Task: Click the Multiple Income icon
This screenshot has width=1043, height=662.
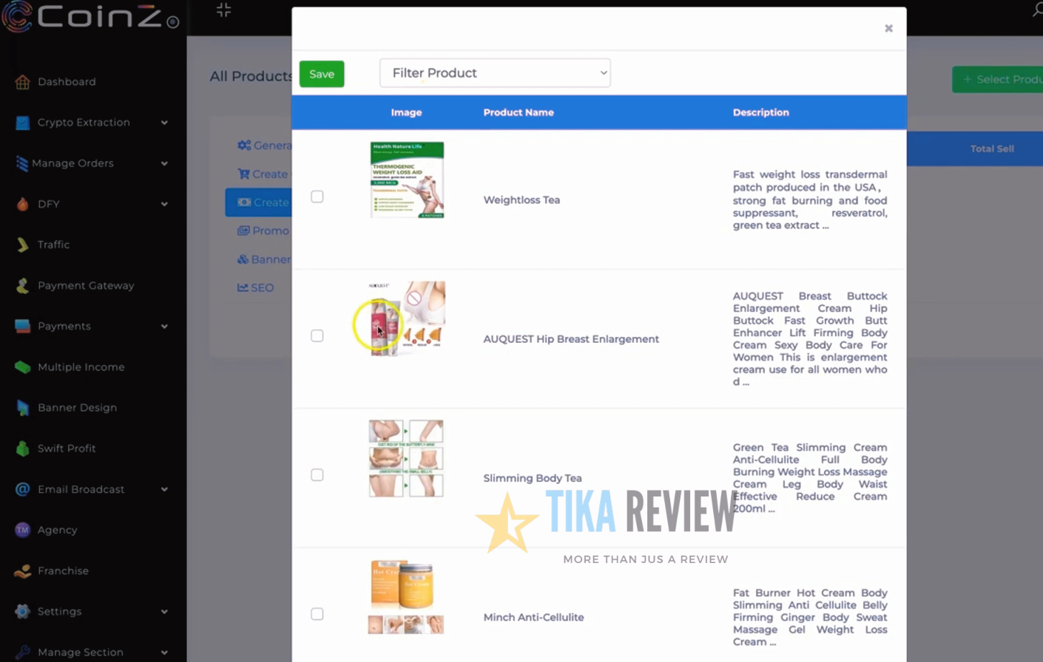Action: tap(22, 367)
